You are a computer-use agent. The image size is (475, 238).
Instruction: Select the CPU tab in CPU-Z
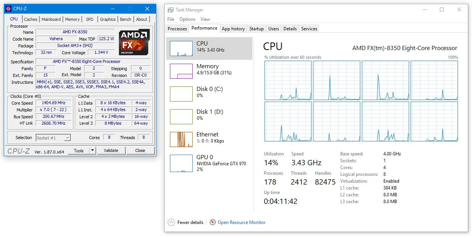(x=14, y=19)
